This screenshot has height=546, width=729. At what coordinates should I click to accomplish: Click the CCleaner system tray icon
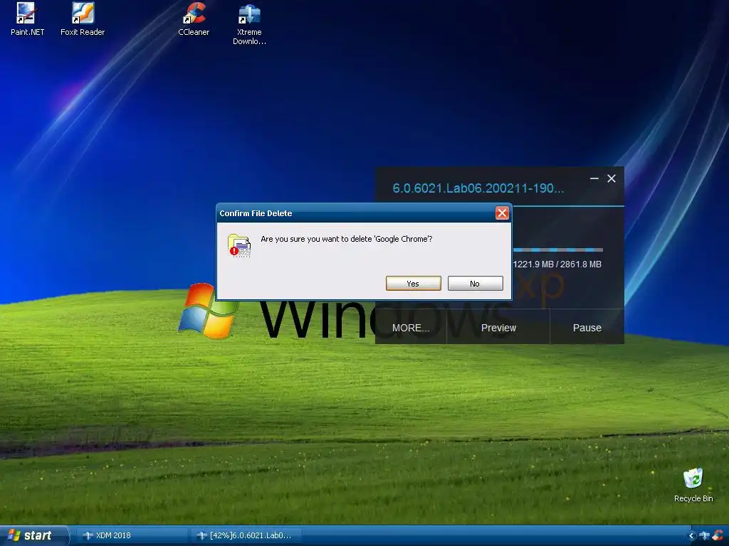point(718,535)
